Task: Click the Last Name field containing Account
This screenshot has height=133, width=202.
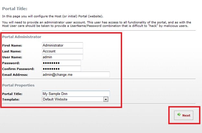Action: point(62,51)
